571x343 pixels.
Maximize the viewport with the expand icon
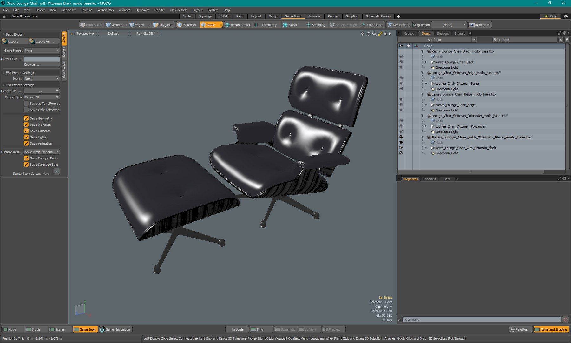pyautogui.click(x=380, y=34)
